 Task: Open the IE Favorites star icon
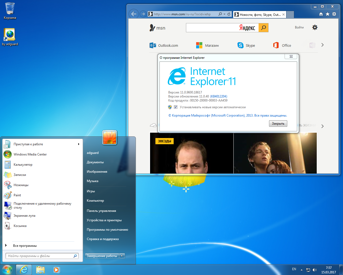pos(327,14)
